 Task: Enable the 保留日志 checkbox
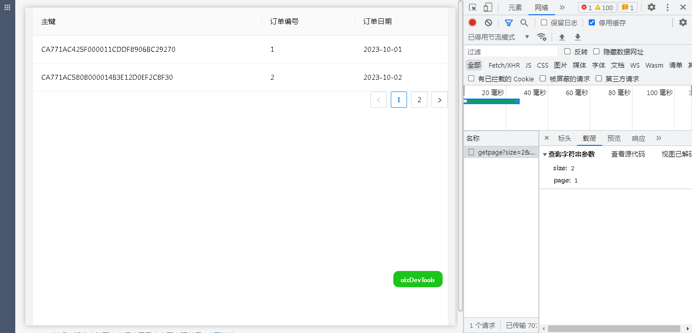click(544, 22)
